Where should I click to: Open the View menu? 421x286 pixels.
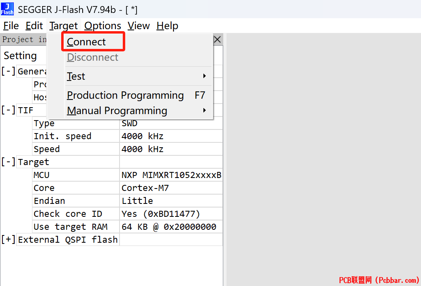[x=139, y=26]
